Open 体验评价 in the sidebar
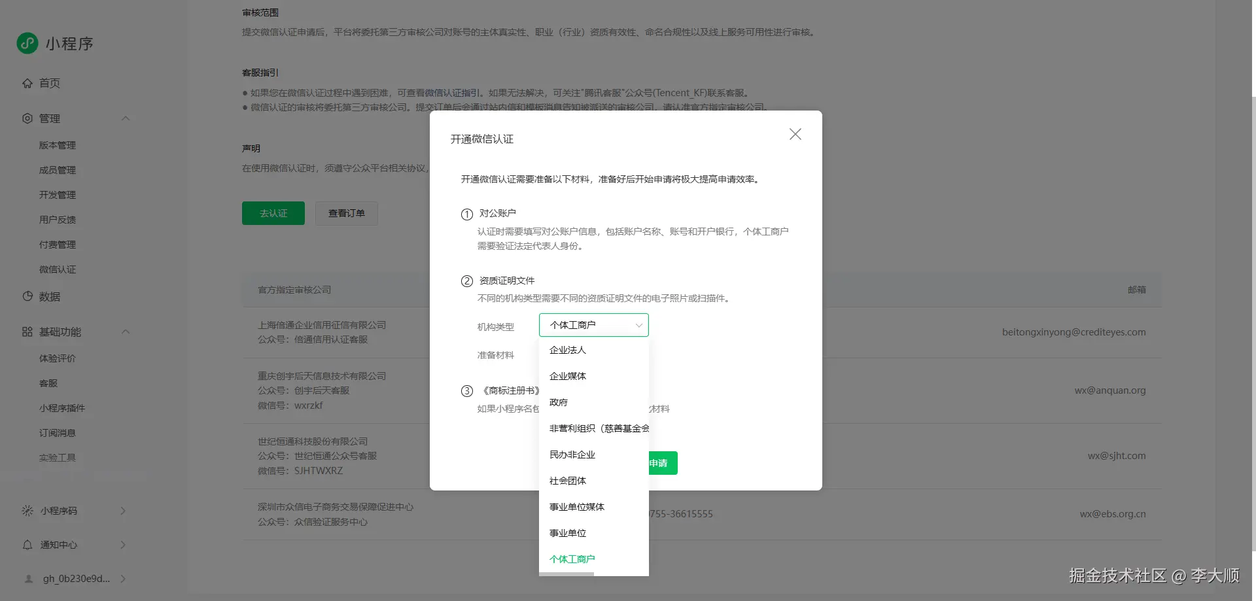Screen dimensions: 1256x601 tap(58, 358)
